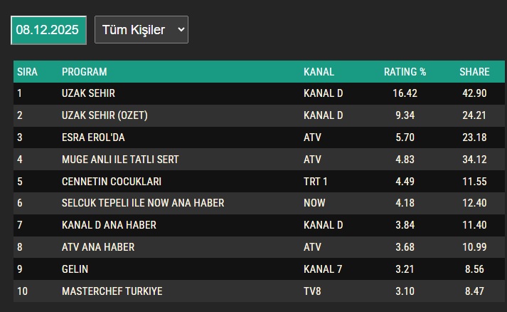Image resolution: width=507 pixels, height=312 pixels.
Task: Click the 16.42 rating value
Action: pos(405,93)
